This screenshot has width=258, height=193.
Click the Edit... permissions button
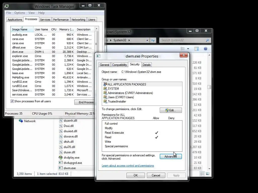pos(171,110)
